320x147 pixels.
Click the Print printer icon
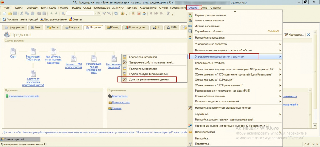click(x=39, y=13)
